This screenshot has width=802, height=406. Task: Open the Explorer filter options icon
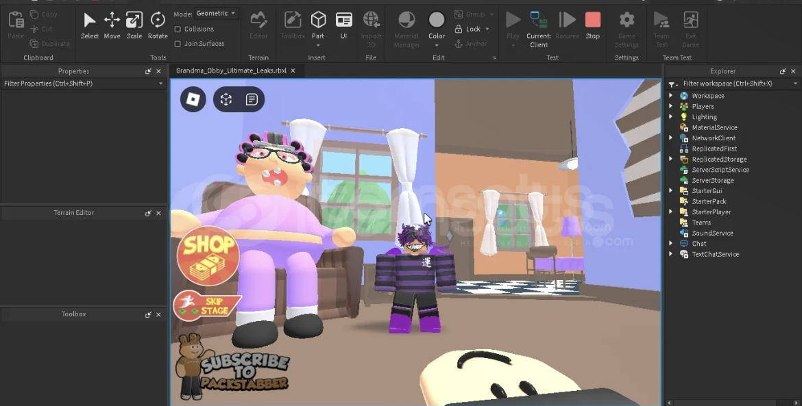coord(673,84)
